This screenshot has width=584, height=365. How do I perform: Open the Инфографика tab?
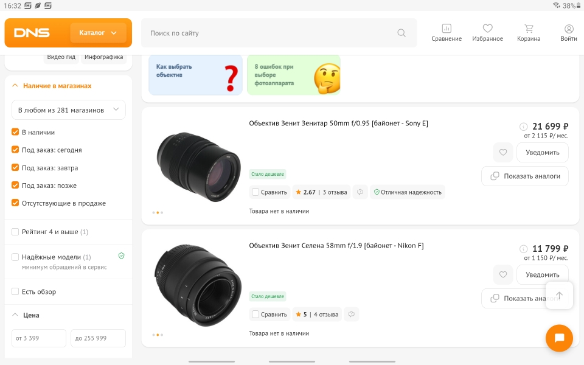(x=105, y=57)
